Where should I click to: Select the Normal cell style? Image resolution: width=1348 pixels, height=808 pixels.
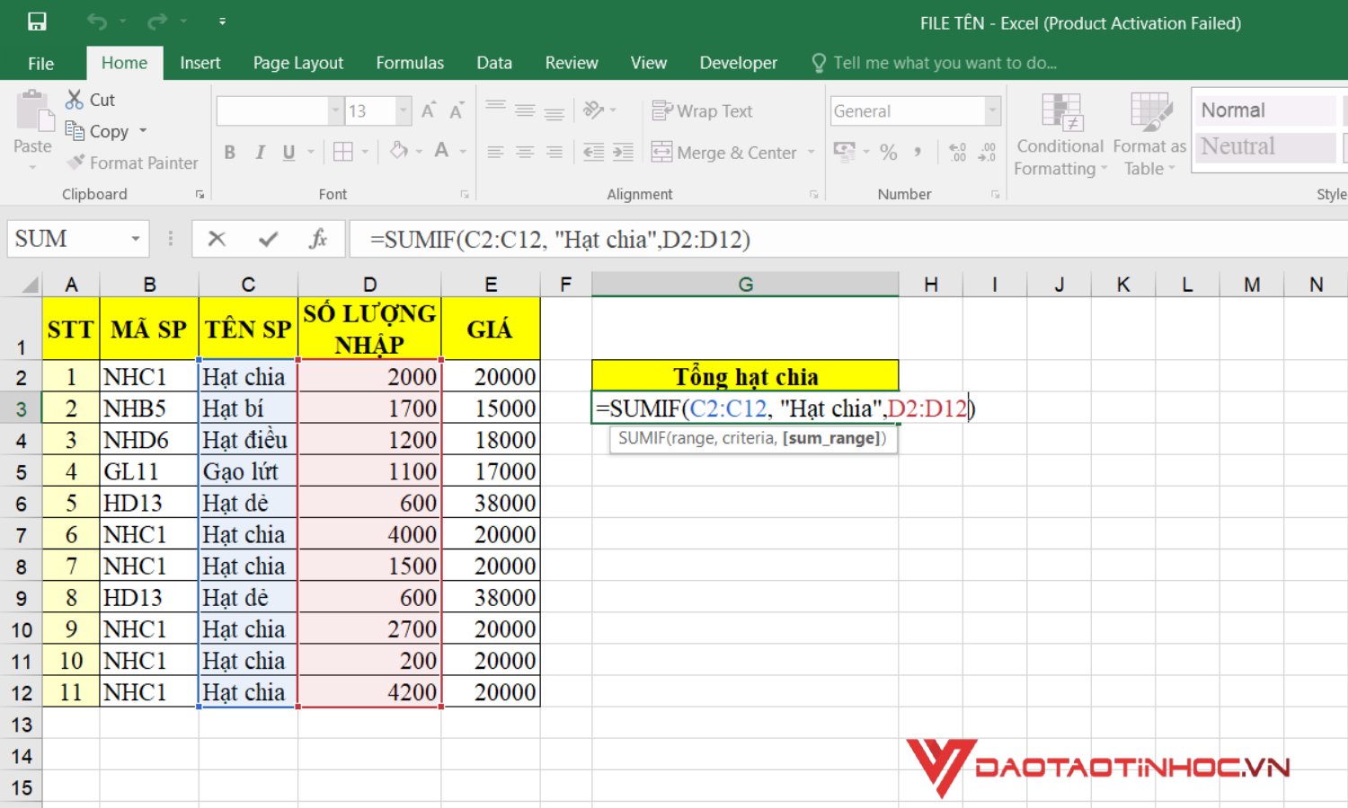pyautogui.click(x=1267, y=110)
